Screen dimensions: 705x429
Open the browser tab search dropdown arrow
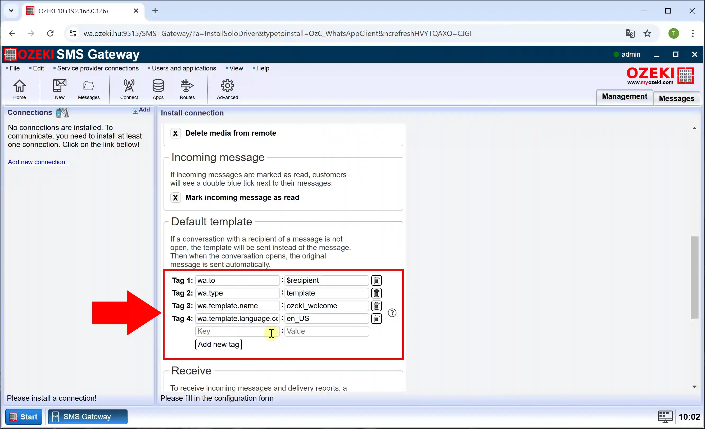pos(11,11)
